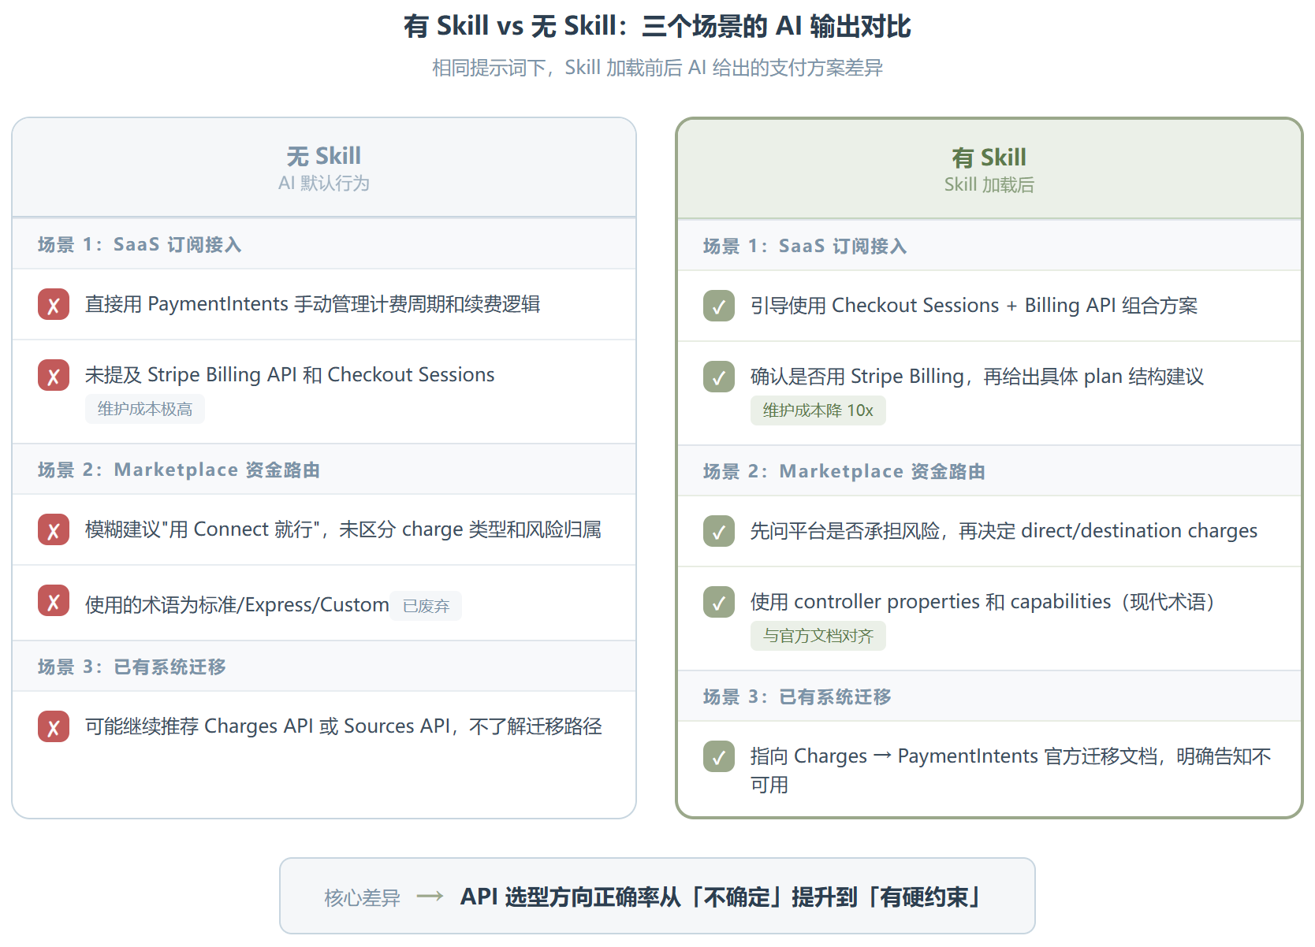Click red X icon beside 未提及 Stripe Billing API
Viewport: 1315px width, 947px height.
click(x=54, y=375)
